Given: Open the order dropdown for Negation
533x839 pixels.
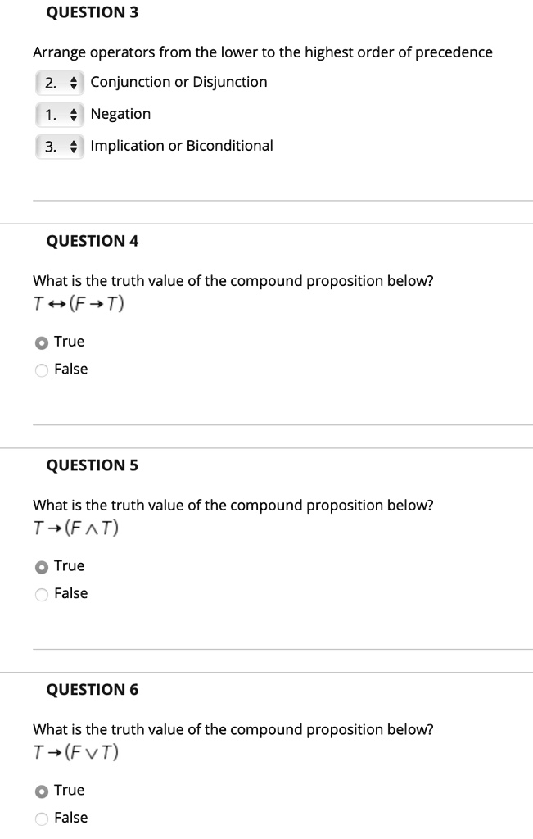Looking at the screenshot, I should tap(59, 113).
